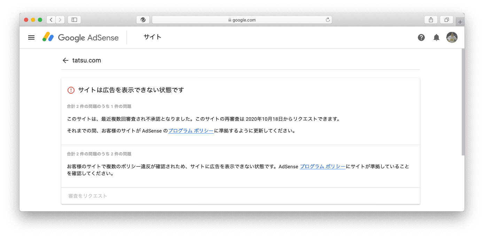The width and height of the screenshot is (484, 237).
Task: Open a new tab with plus button
Action: pyautogui.click(x=460, y=22)
